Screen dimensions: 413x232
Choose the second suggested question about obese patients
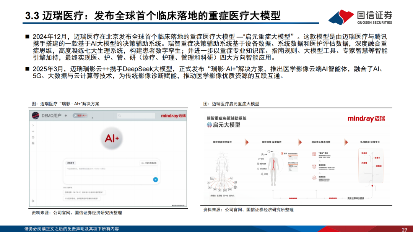[x=82, y=199]
